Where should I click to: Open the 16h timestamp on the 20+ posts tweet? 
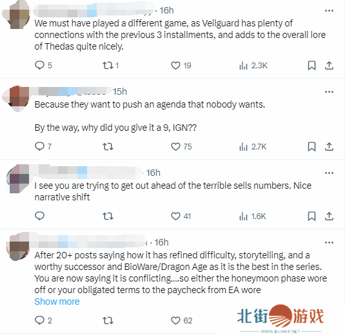(x=161, y=242)
